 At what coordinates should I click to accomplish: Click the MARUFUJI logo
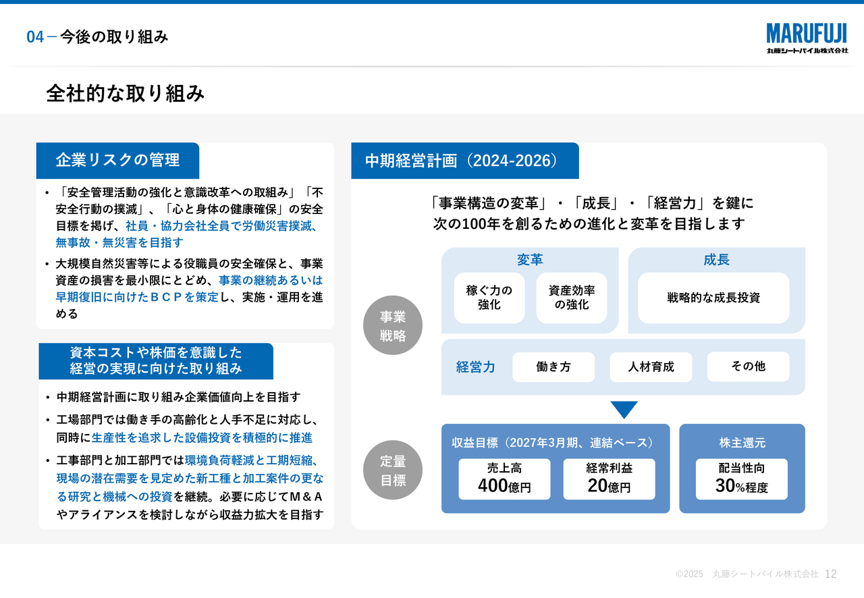807,38
